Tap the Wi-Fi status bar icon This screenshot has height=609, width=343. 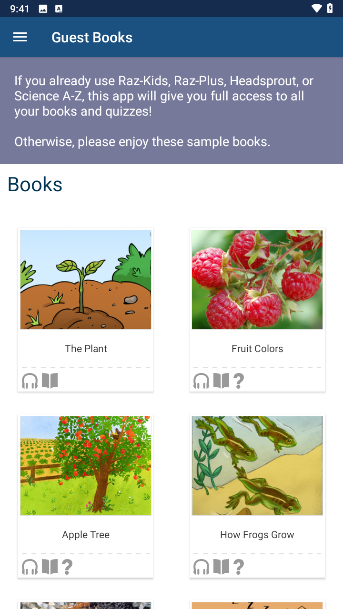[x=316, y=8]
